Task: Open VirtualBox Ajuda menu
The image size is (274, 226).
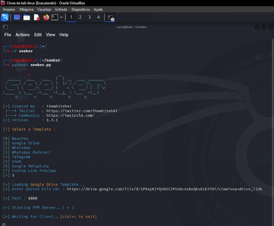Action: (x=98, y=10)
